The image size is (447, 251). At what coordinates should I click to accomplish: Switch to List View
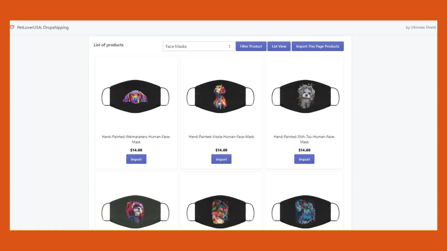tap(279, 46)
